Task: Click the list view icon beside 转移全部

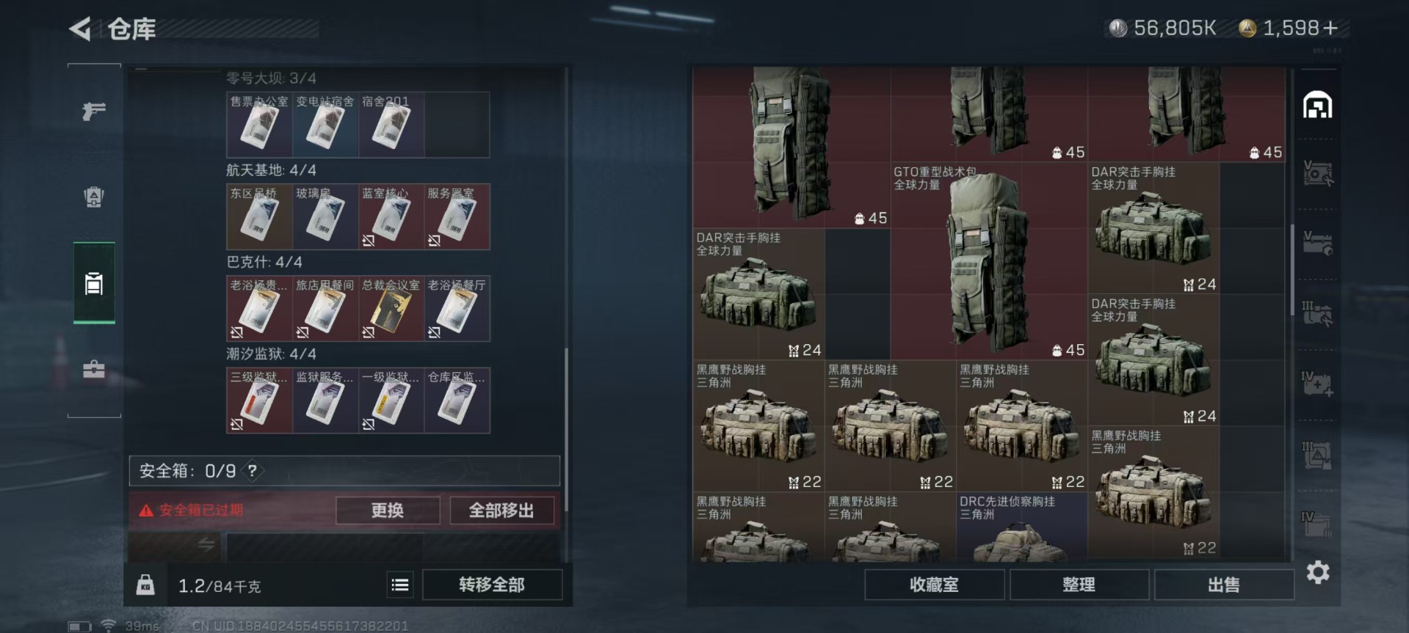Action: 400,585
